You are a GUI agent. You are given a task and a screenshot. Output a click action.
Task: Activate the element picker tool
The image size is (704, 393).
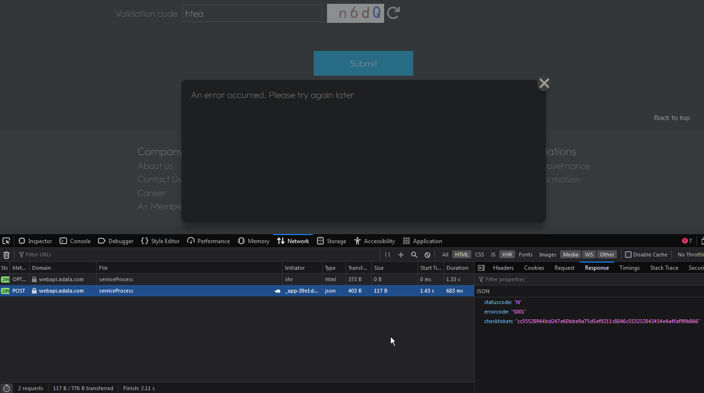(x=6, y=241)
